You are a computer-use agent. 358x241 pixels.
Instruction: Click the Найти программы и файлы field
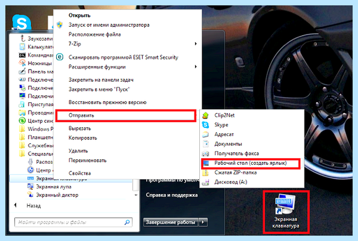[x=73, y=223]
